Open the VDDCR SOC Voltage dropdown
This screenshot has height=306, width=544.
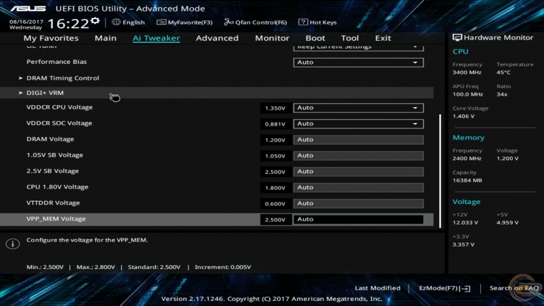358,124
